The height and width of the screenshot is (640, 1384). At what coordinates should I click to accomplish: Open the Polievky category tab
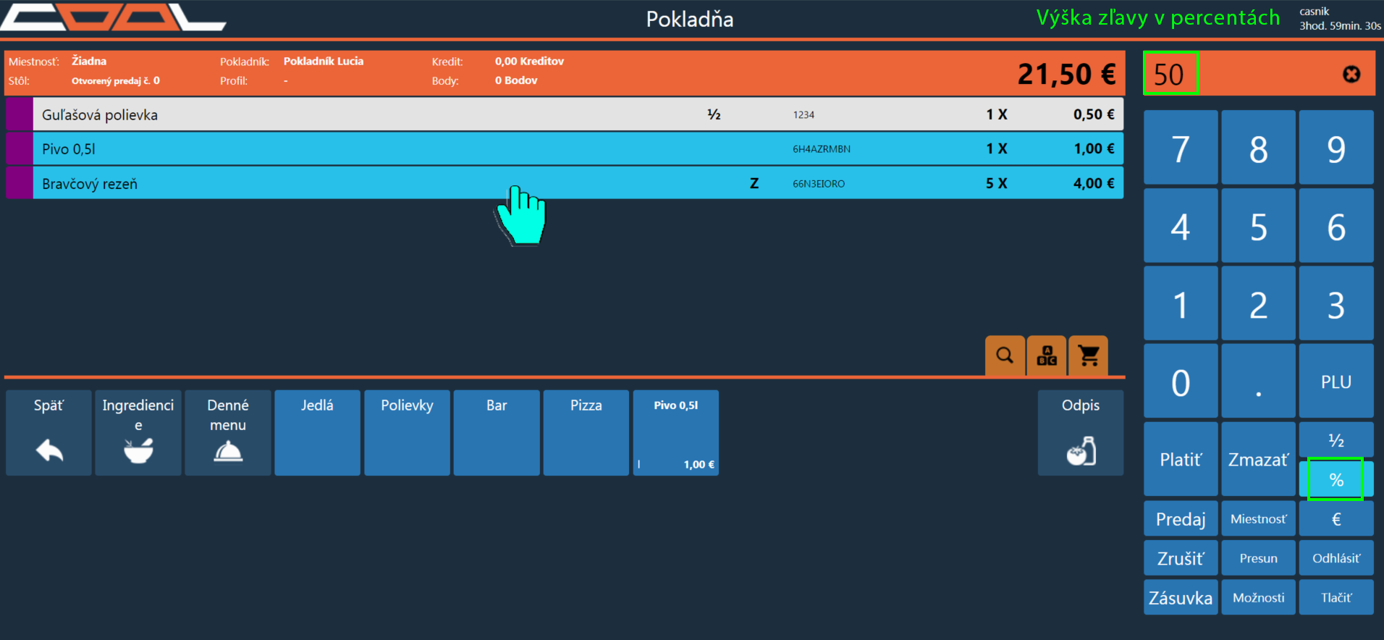407,433
